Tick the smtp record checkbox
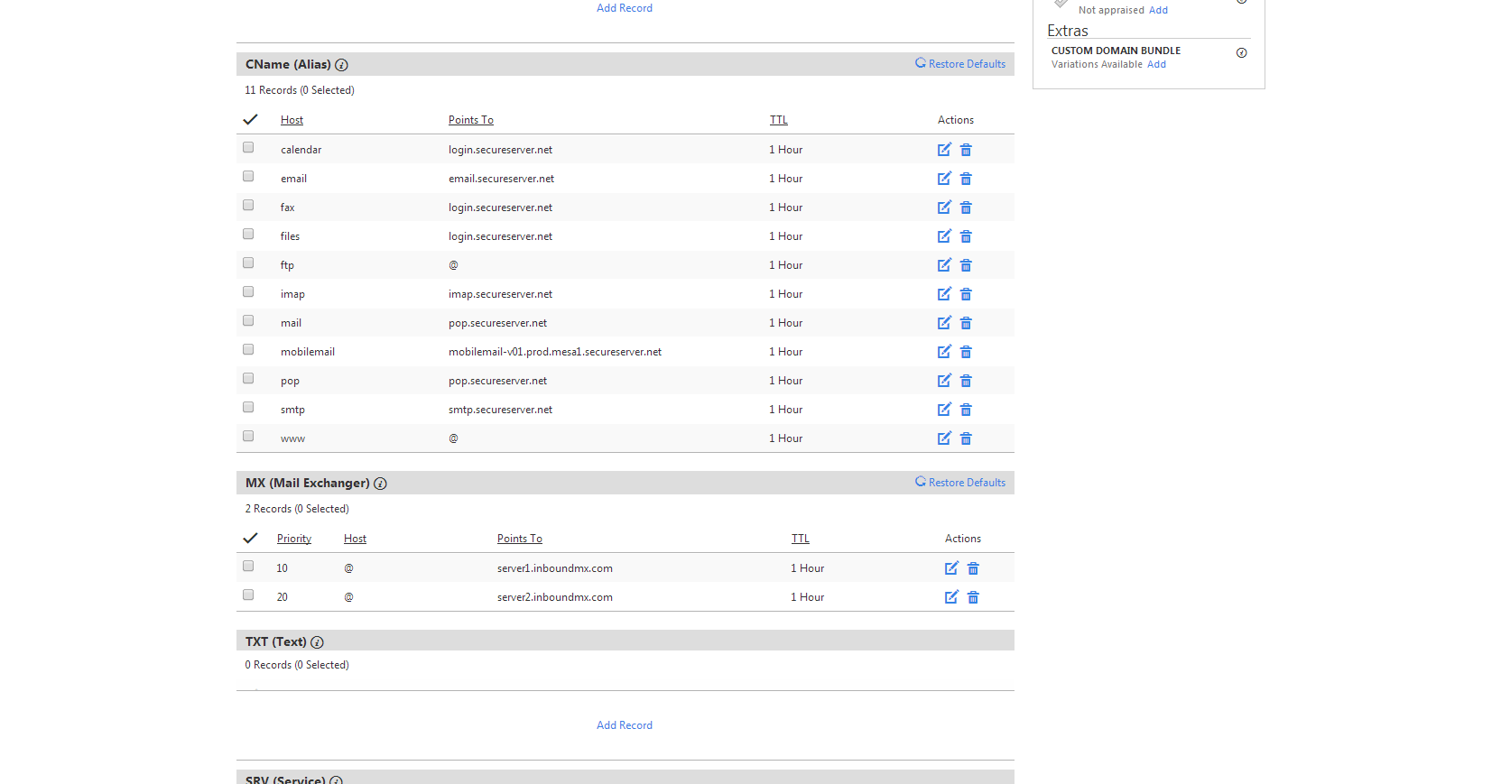Screen dimensions: 1501x784 (x=248, y=407)
